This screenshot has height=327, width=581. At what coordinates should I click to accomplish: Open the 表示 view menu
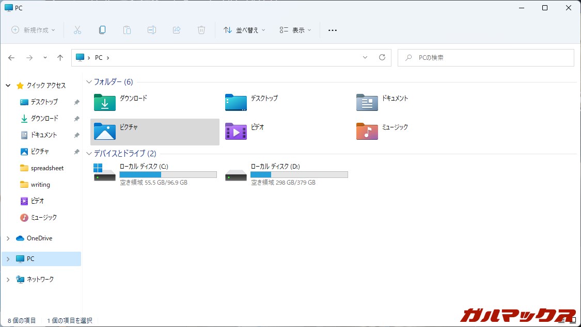pos(295,30)
